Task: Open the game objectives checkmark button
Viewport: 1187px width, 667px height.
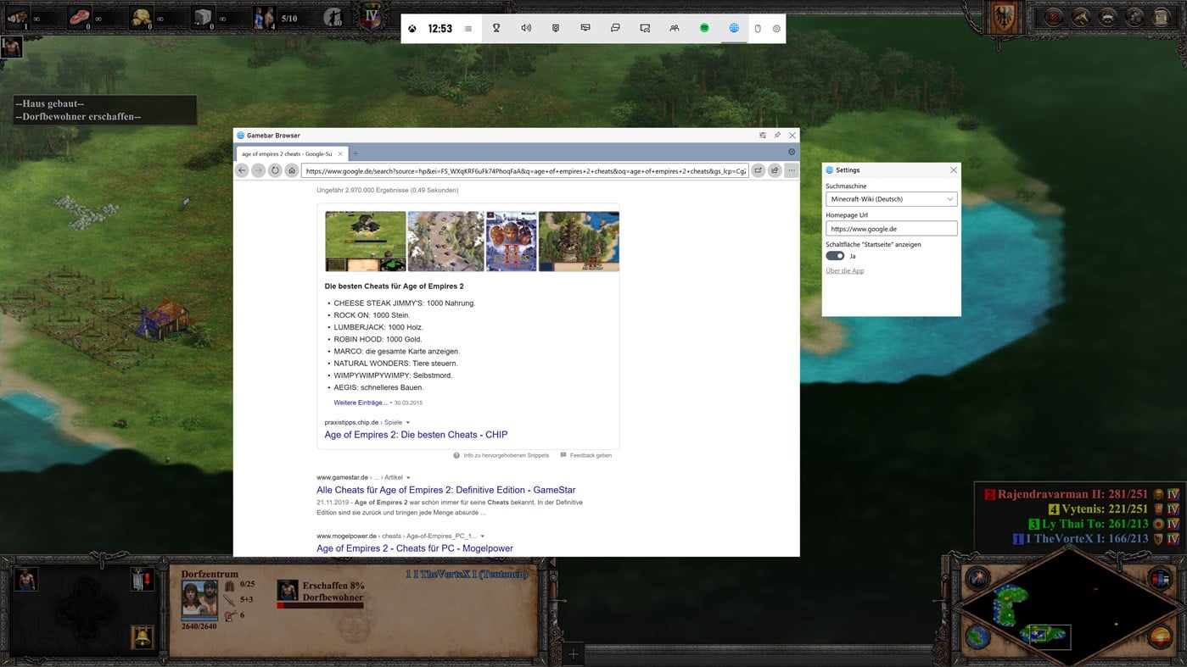Action: pos(1054,16)
